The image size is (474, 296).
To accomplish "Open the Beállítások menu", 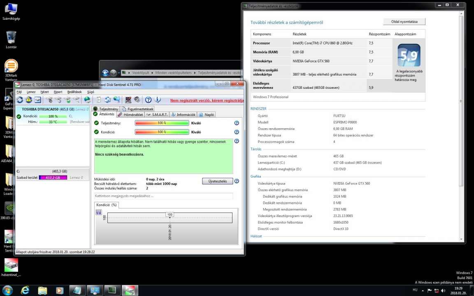I will tap(74, 92).
